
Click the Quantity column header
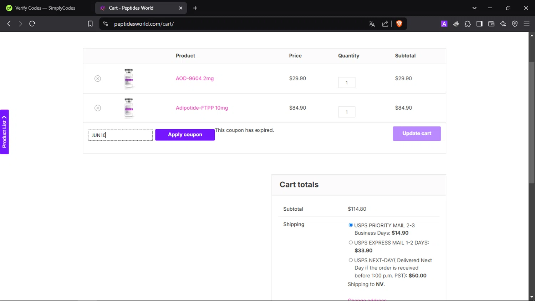click(348, 56)
